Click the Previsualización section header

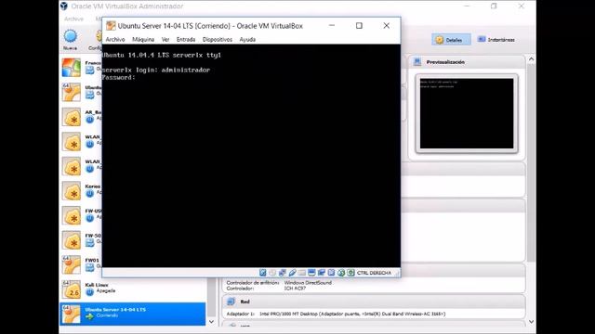coord(467,62)
